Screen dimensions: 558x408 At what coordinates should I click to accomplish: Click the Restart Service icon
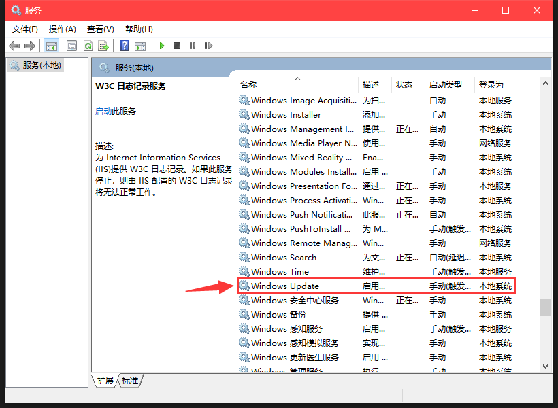[x=208, y=46]
